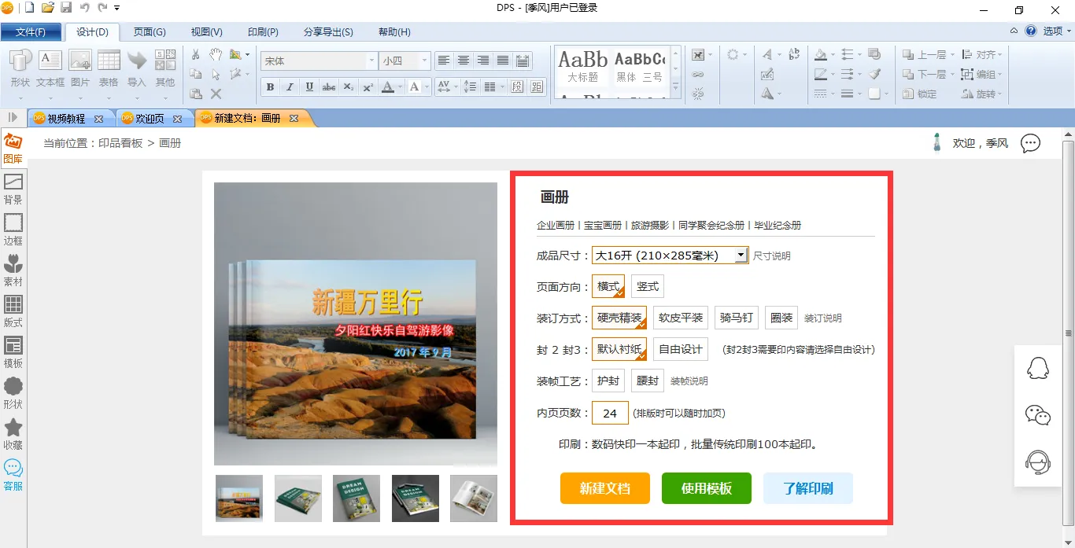Open the font name 宋体 dropdown
Image resolution: width=1075 pixels, height=548 pixels.
[x=371, y=61]
